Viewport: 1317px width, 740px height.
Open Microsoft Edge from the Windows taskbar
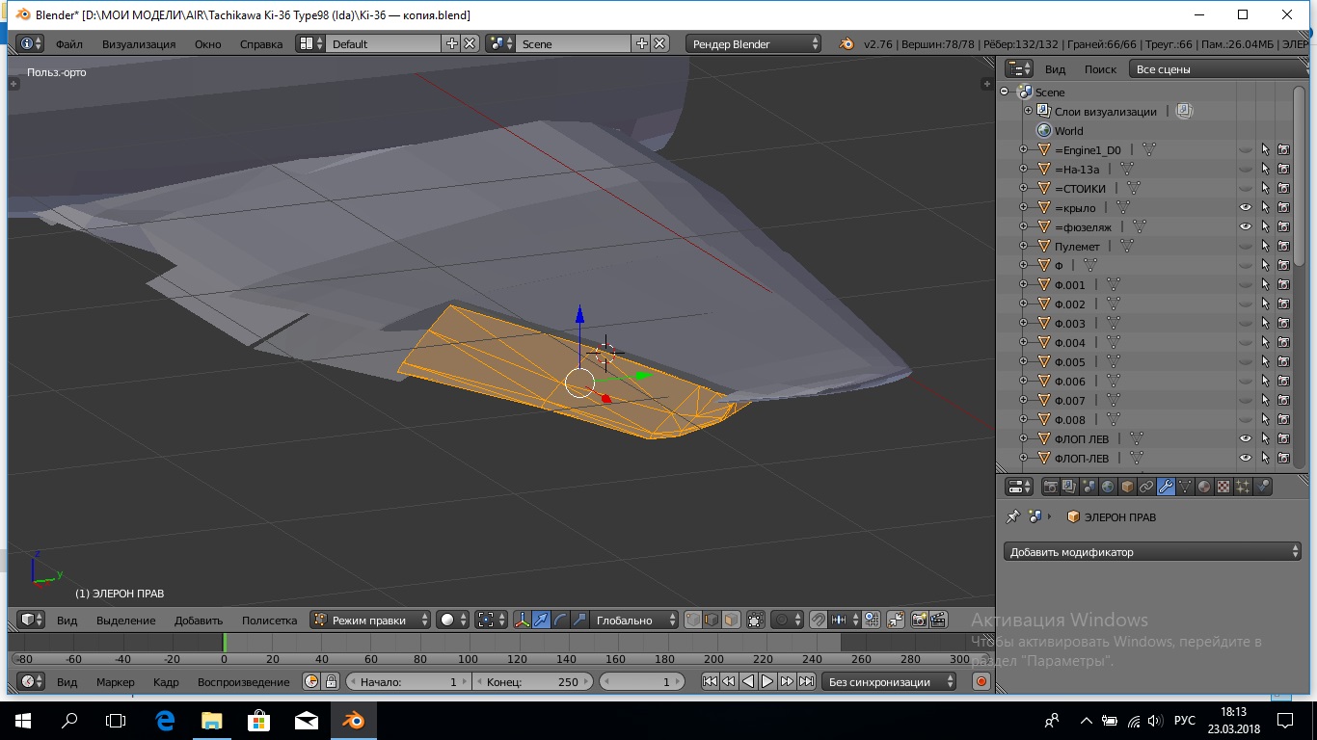click(x=165, y=720)
